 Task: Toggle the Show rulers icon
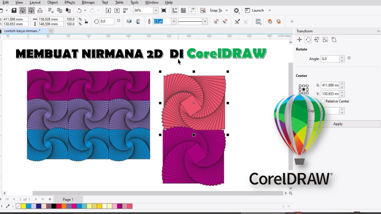click(175, 10)
